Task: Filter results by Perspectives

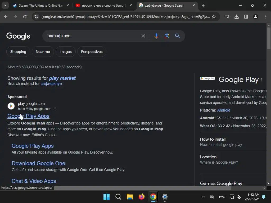Action: [x=92, y=52]
